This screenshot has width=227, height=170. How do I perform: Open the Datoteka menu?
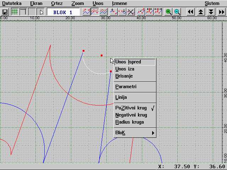tap(12, 3)
